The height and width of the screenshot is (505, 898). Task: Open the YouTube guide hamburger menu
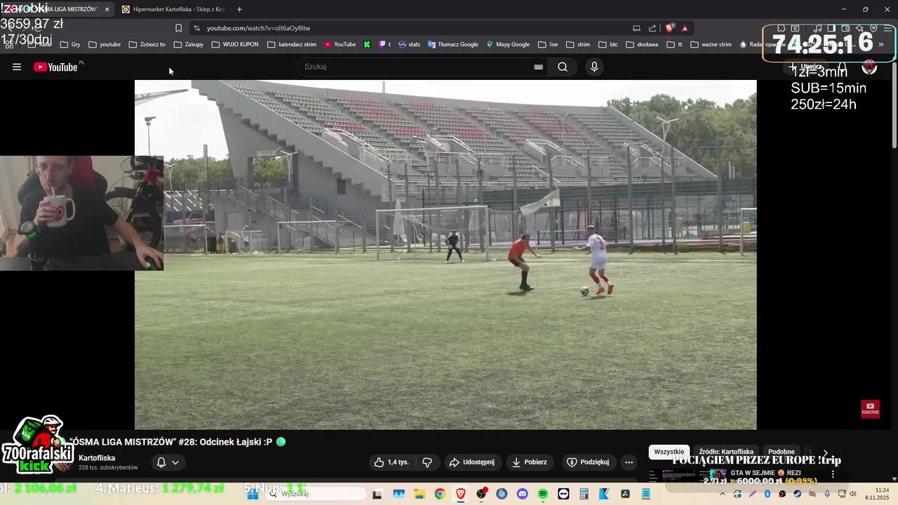[x=17, y=67]
